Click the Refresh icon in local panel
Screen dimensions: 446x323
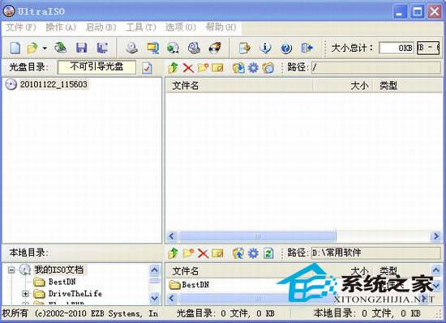268,253
